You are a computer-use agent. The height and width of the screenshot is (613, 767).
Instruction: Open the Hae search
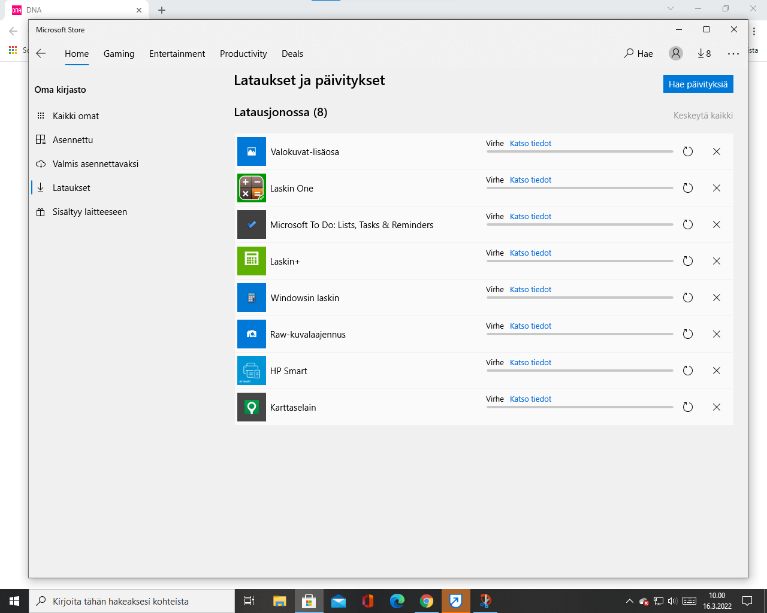tap(639, 53)
